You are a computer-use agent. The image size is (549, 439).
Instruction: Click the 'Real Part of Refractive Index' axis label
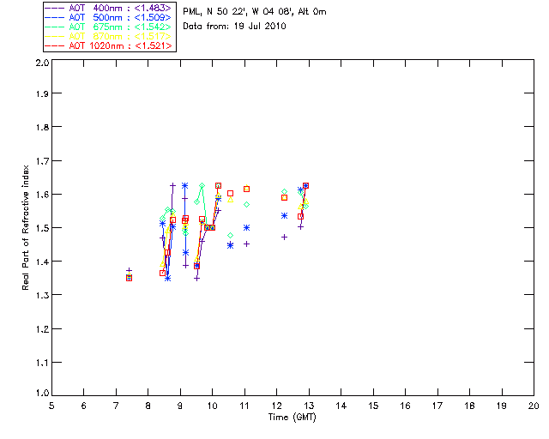click(x=25, y=227)
